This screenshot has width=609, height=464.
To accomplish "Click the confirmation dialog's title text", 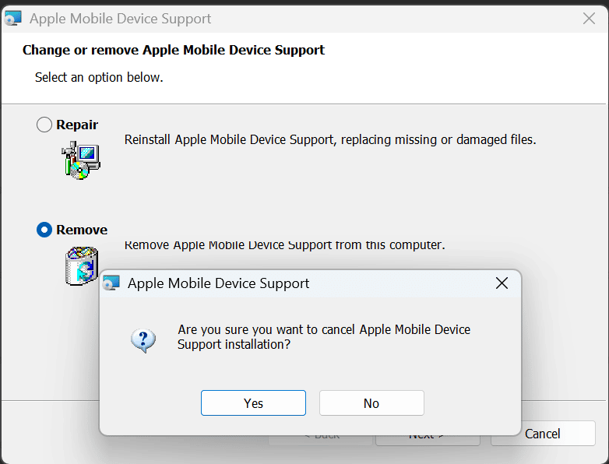I will click(218, 283).
